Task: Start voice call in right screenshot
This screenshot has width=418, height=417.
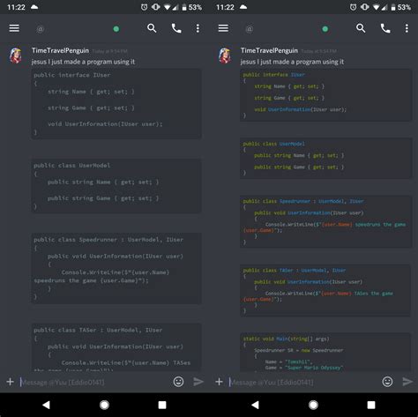Action: [385, 28]
